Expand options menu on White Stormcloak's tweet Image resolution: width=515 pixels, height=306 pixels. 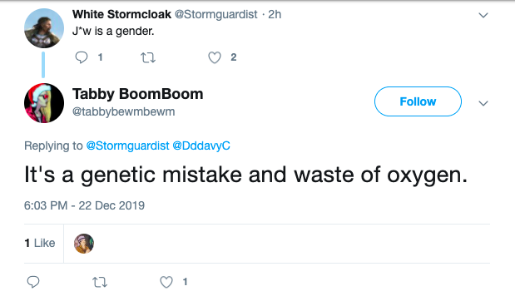pyautogui.click(x=483, y=15)
